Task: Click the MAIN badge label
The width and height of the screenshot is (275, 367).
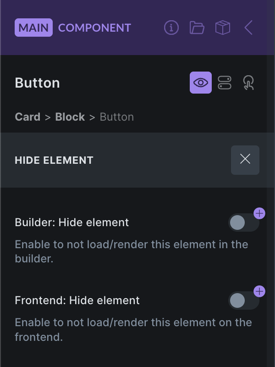Action: click(x=33, y=28)
